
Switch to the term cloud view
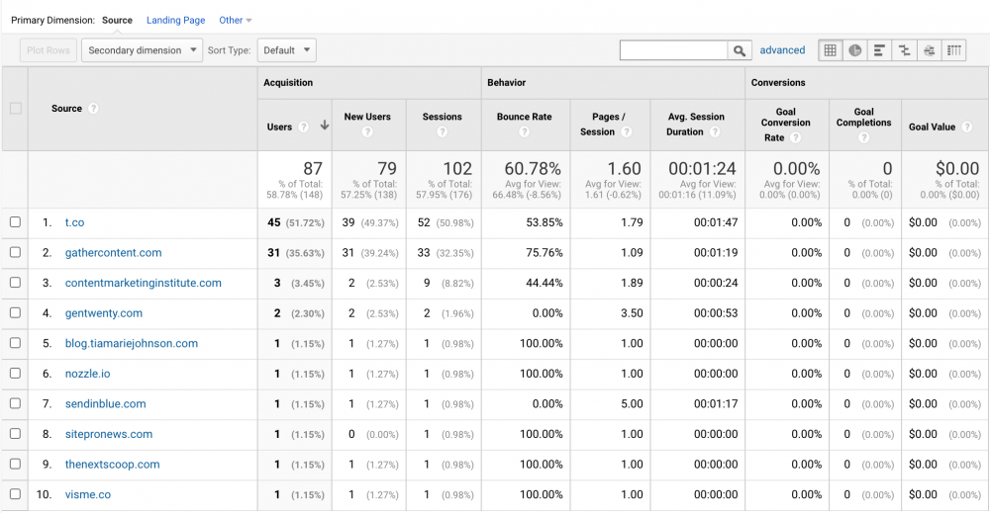click(x=929, y=50)
